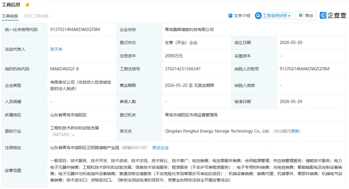Viewport: 349px width, 189px height.
Task: Select registration number 370214231506347
Action: [183, 69]
